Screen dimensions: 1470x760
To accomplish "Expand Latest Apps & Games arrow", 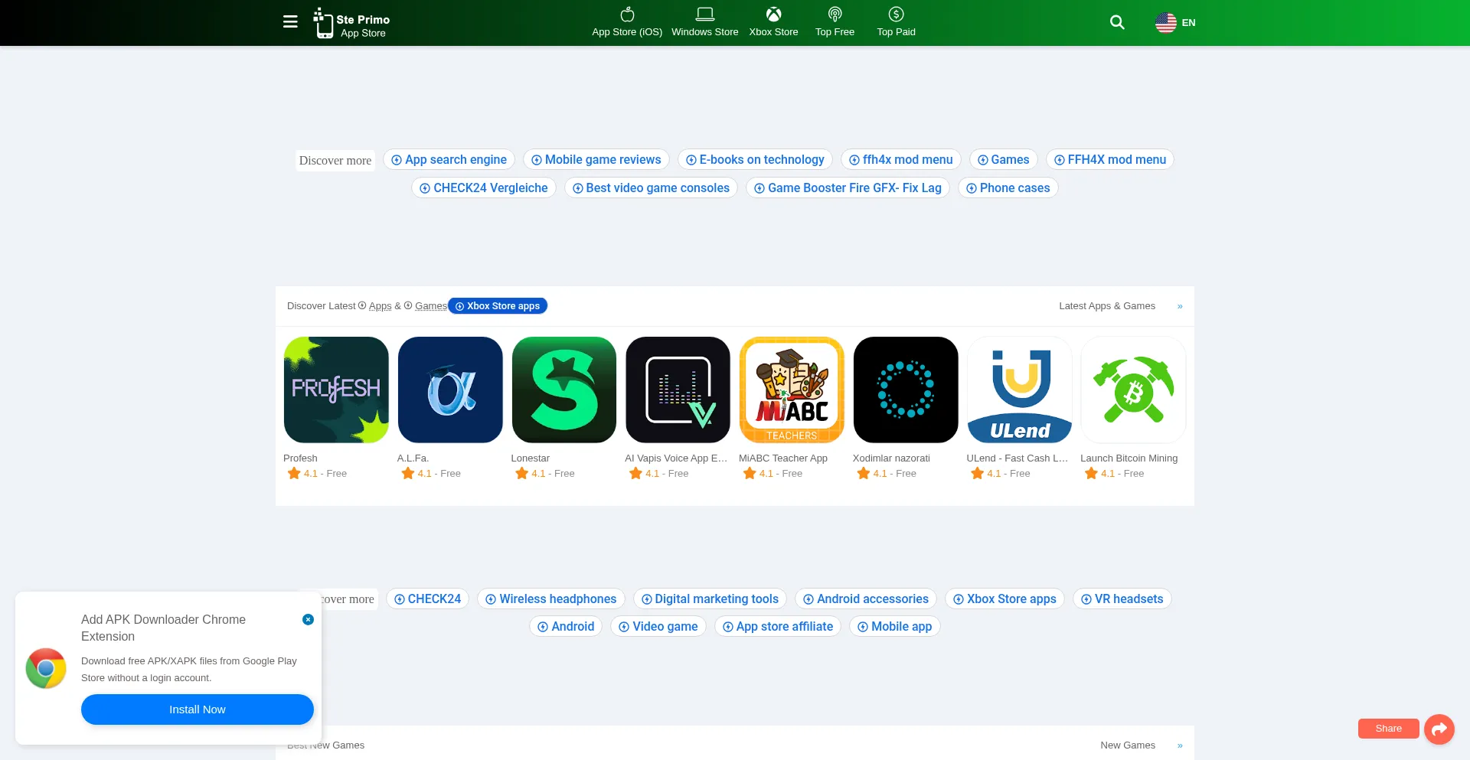I will tap(1180, 306).
